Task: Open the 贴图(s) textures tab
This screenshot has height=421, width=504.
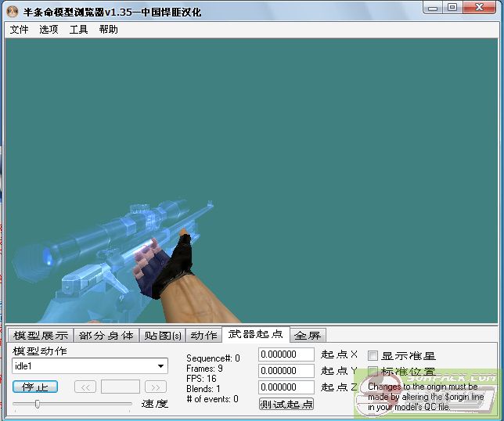Action: [163, 336]
